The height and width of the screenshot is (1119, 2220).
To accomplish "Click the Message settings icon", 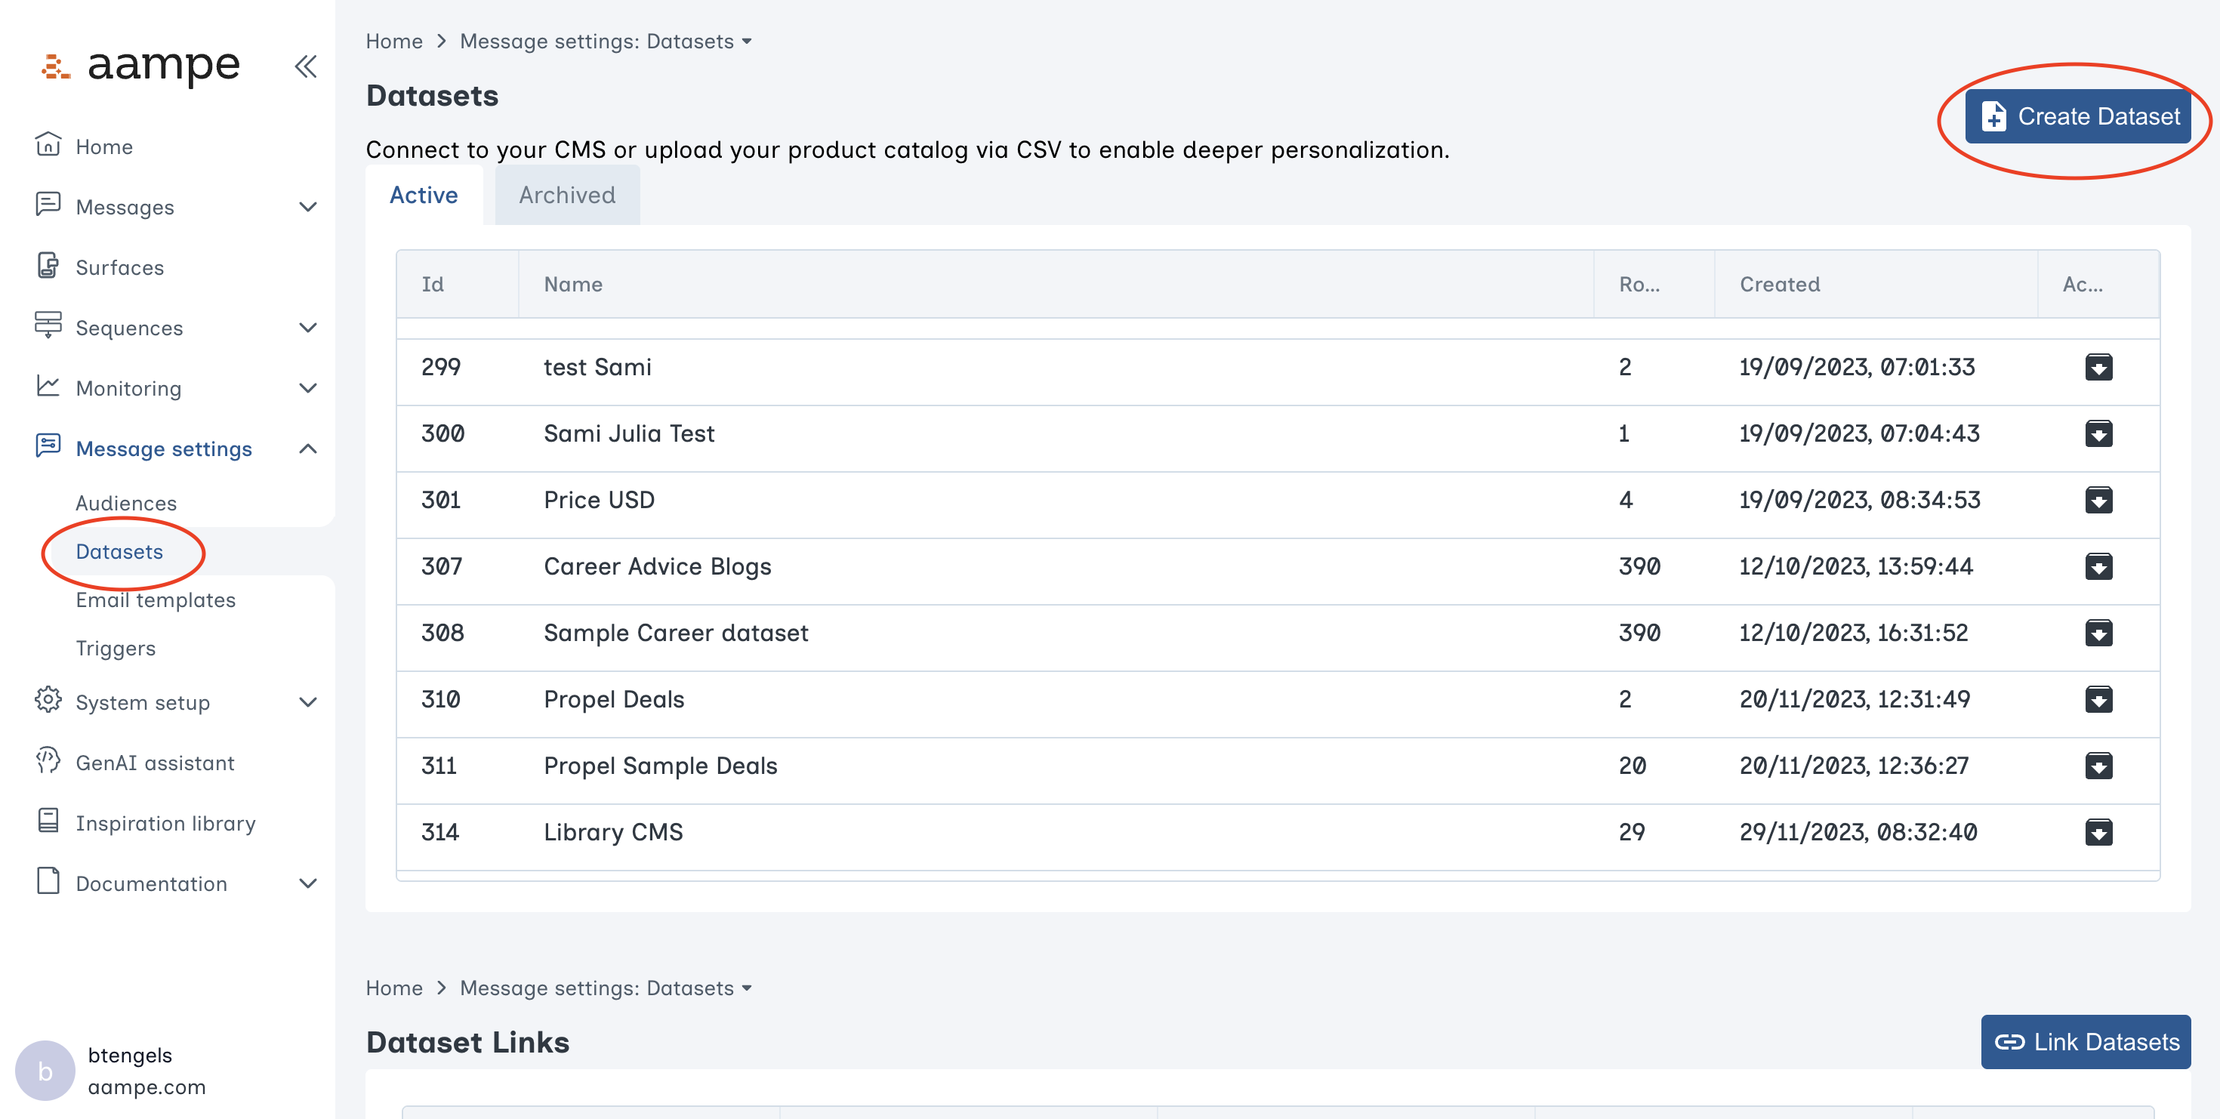I will click(48, 446).
